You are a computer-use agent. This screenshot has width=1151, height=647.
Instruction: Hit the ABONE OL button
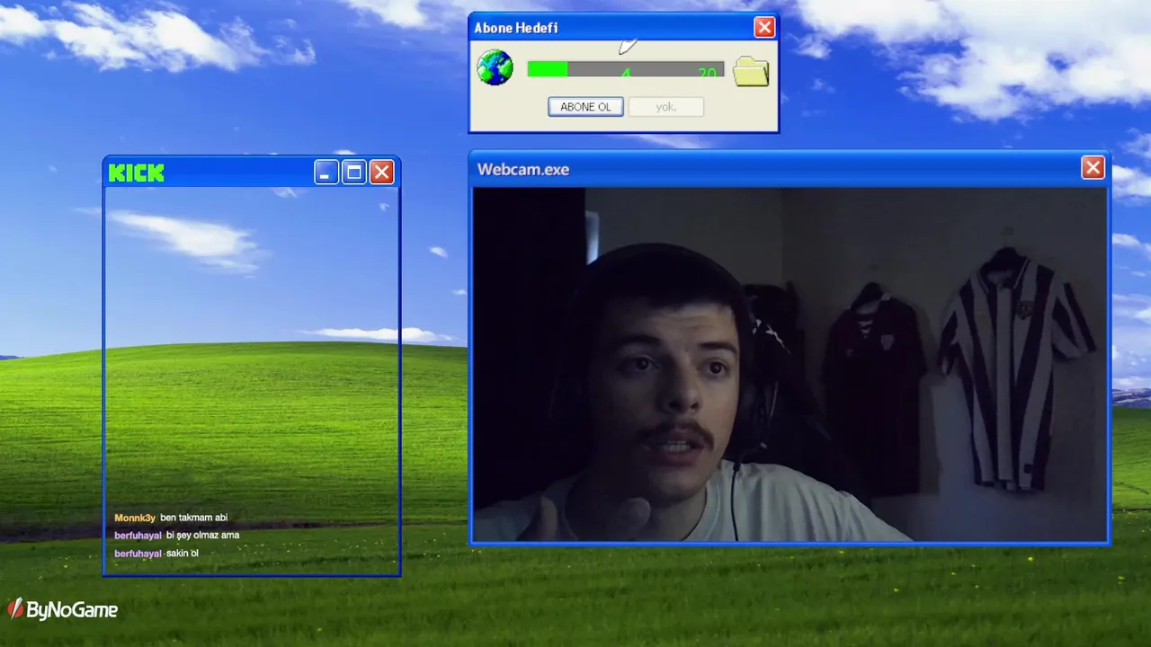(x=585, y=107)
